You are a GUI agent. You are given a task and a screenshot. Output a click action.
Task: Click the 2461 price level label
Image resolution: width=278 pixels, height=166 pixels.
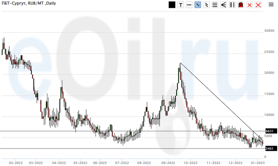[269, 148]
